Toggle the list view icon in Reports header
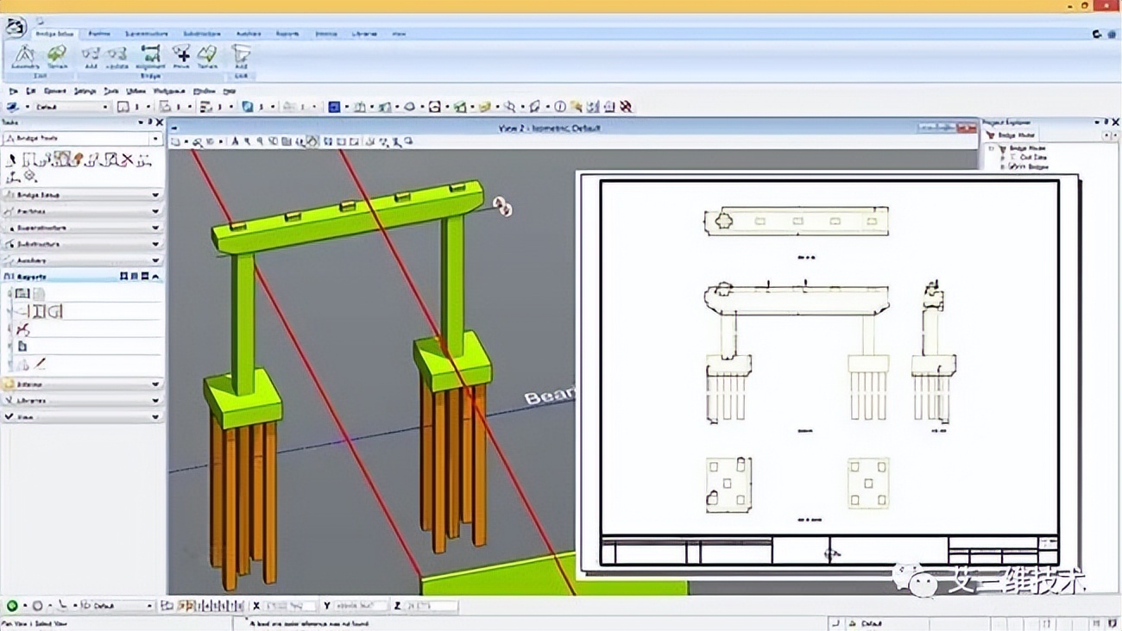 [x=134, y=277]
